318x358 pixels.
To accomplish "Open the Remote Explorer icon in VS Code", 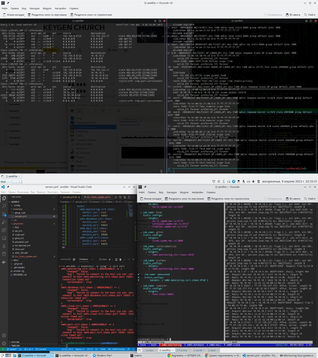I will click(4, 238).
